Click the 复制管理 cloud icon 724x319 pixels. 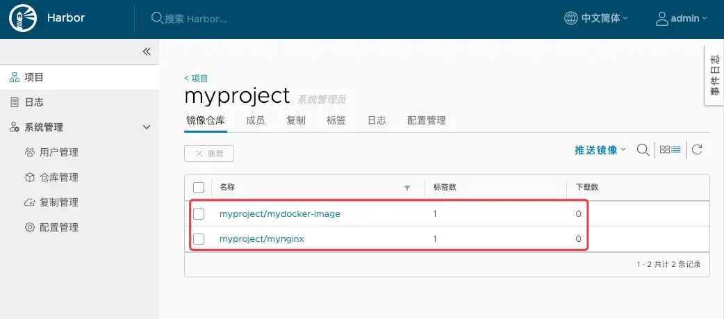(30, 202)
